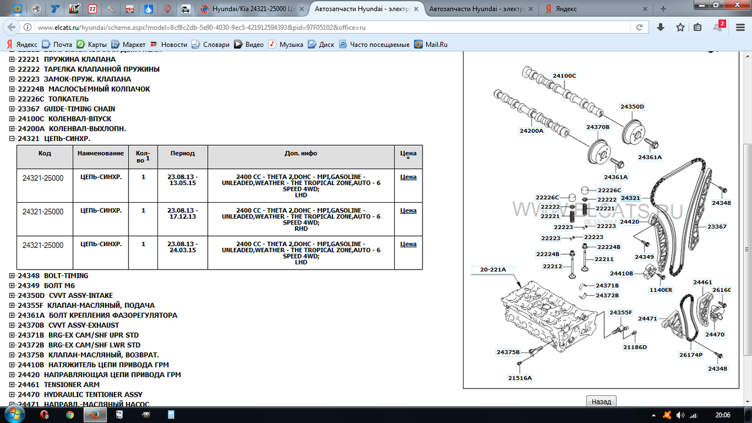Image resolution: width=752 pixels, height=423 pixels.
Task: Open the Видео bookmark
Action: point(249,45)
